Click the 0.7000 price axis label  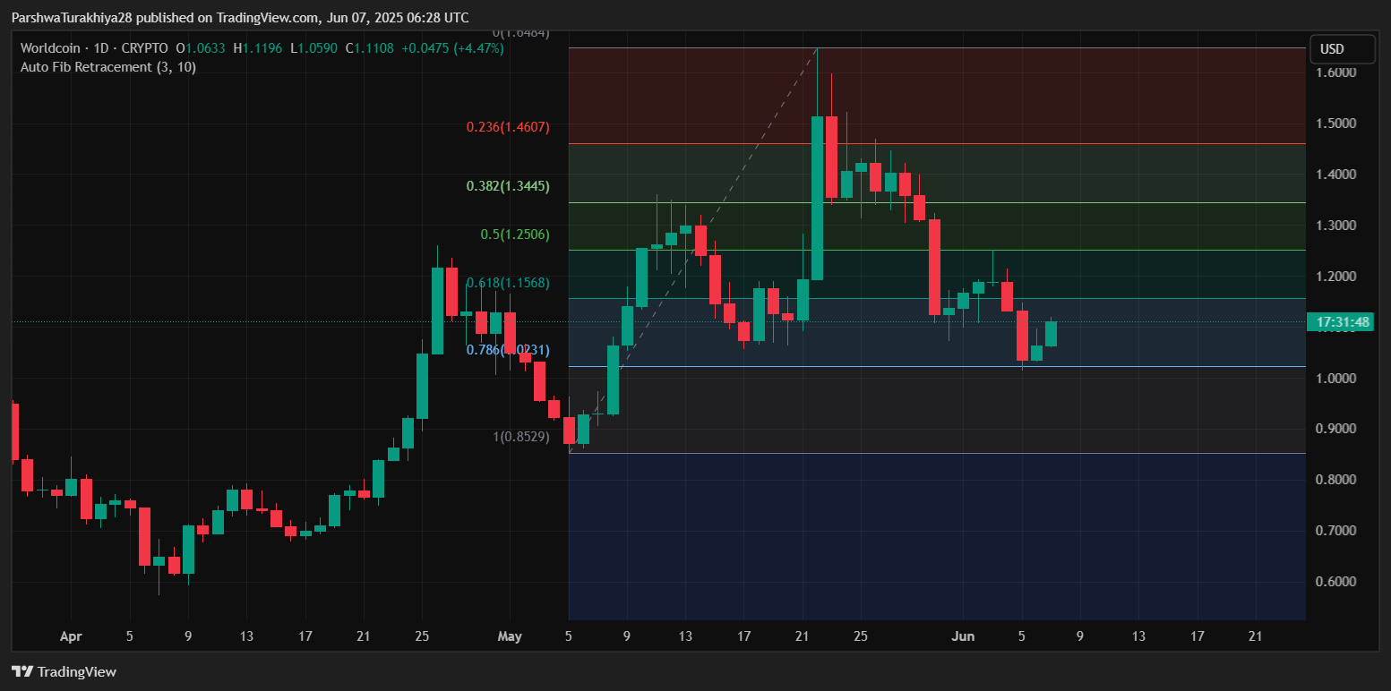click(x=1334, y=531)
